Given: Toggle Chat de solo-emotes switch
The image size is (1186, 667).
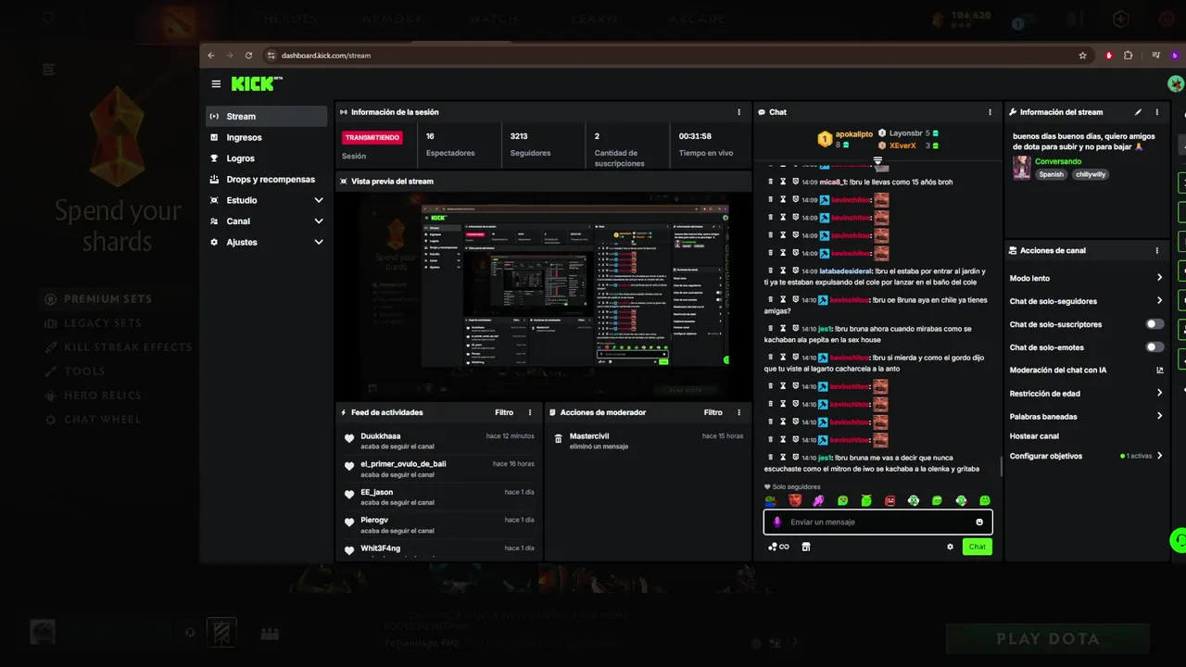Looking at the screenshot, I should [1155, 347].
